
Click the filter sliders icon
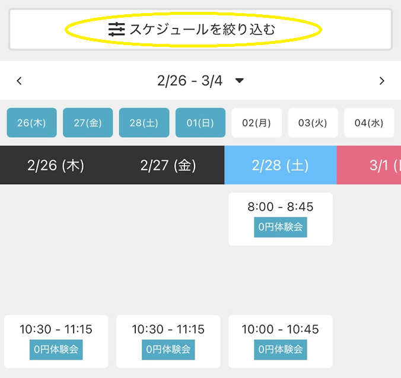[116, 29]
